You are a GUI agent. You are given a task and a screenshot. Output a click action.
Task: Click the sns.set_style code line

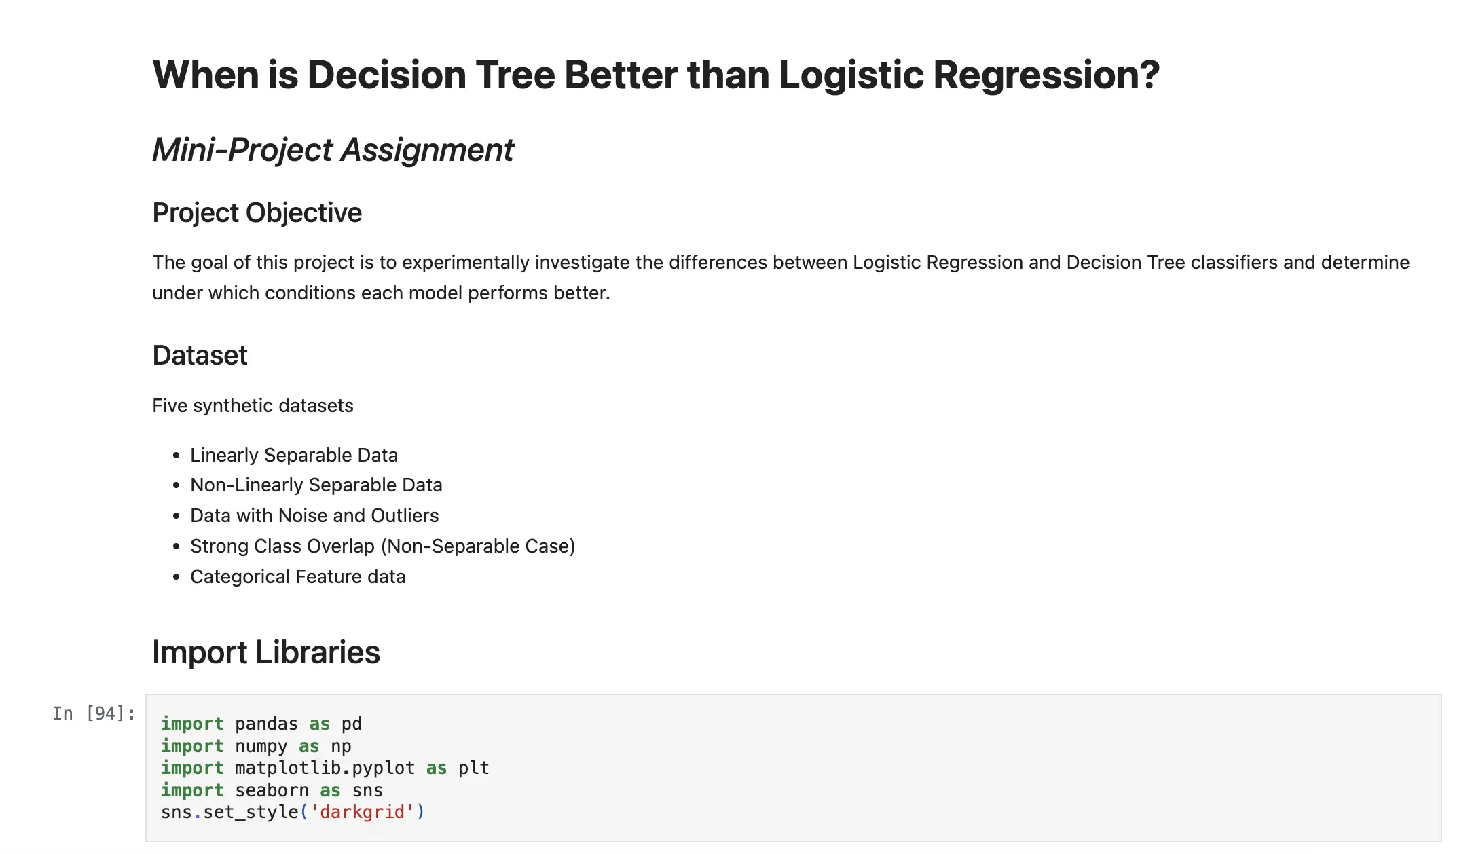[293, 812]
